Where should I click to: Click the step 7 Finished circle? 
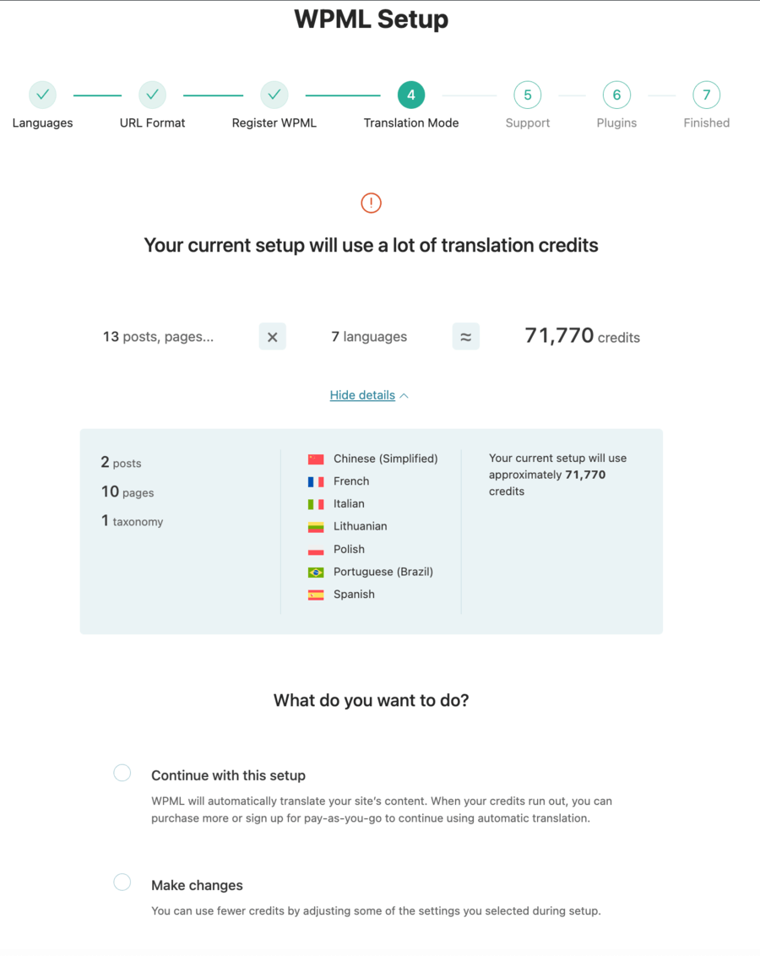coord(706,95)
